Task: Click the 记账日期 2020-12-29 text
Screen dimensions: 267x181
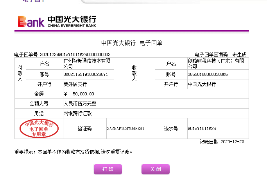Action: (222, 142)
